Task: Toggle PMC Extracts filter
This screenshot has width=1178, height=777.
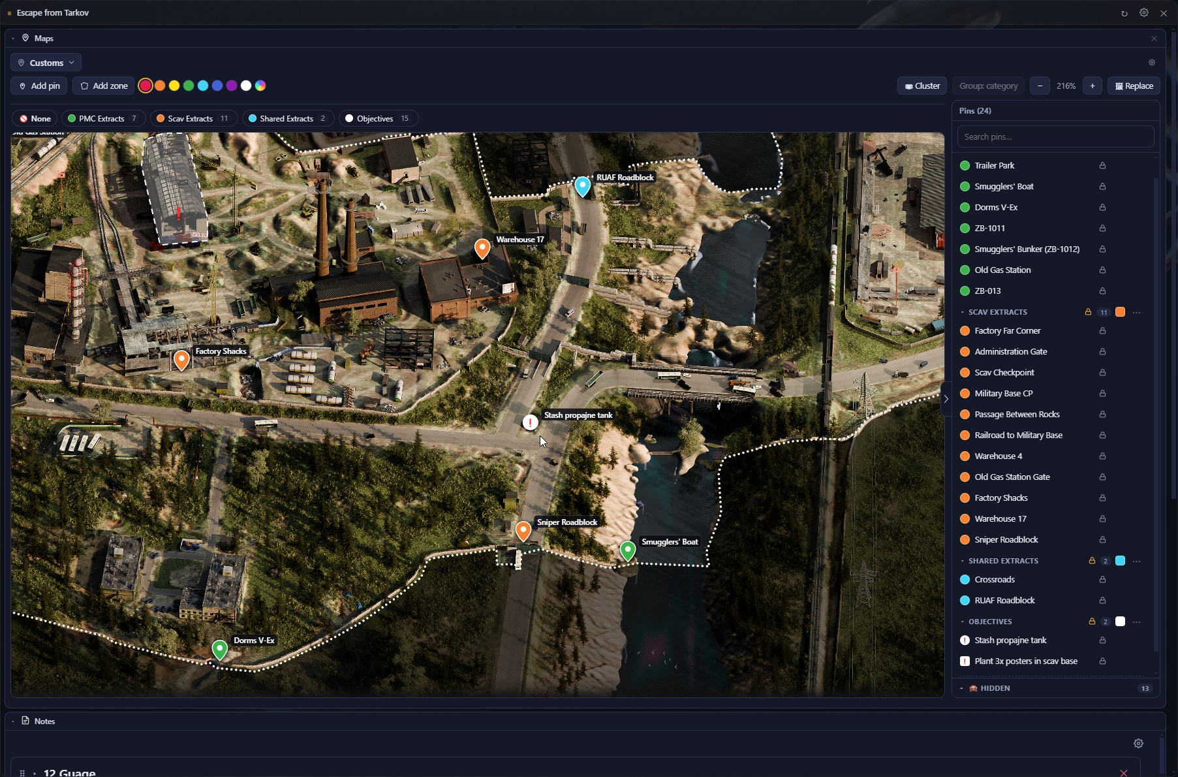Action: (x=103, y=118)
